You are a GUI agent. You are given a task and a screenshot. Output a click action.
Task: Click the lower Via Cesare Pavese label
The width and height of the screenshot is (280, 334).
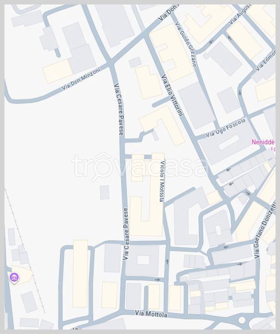126,234
